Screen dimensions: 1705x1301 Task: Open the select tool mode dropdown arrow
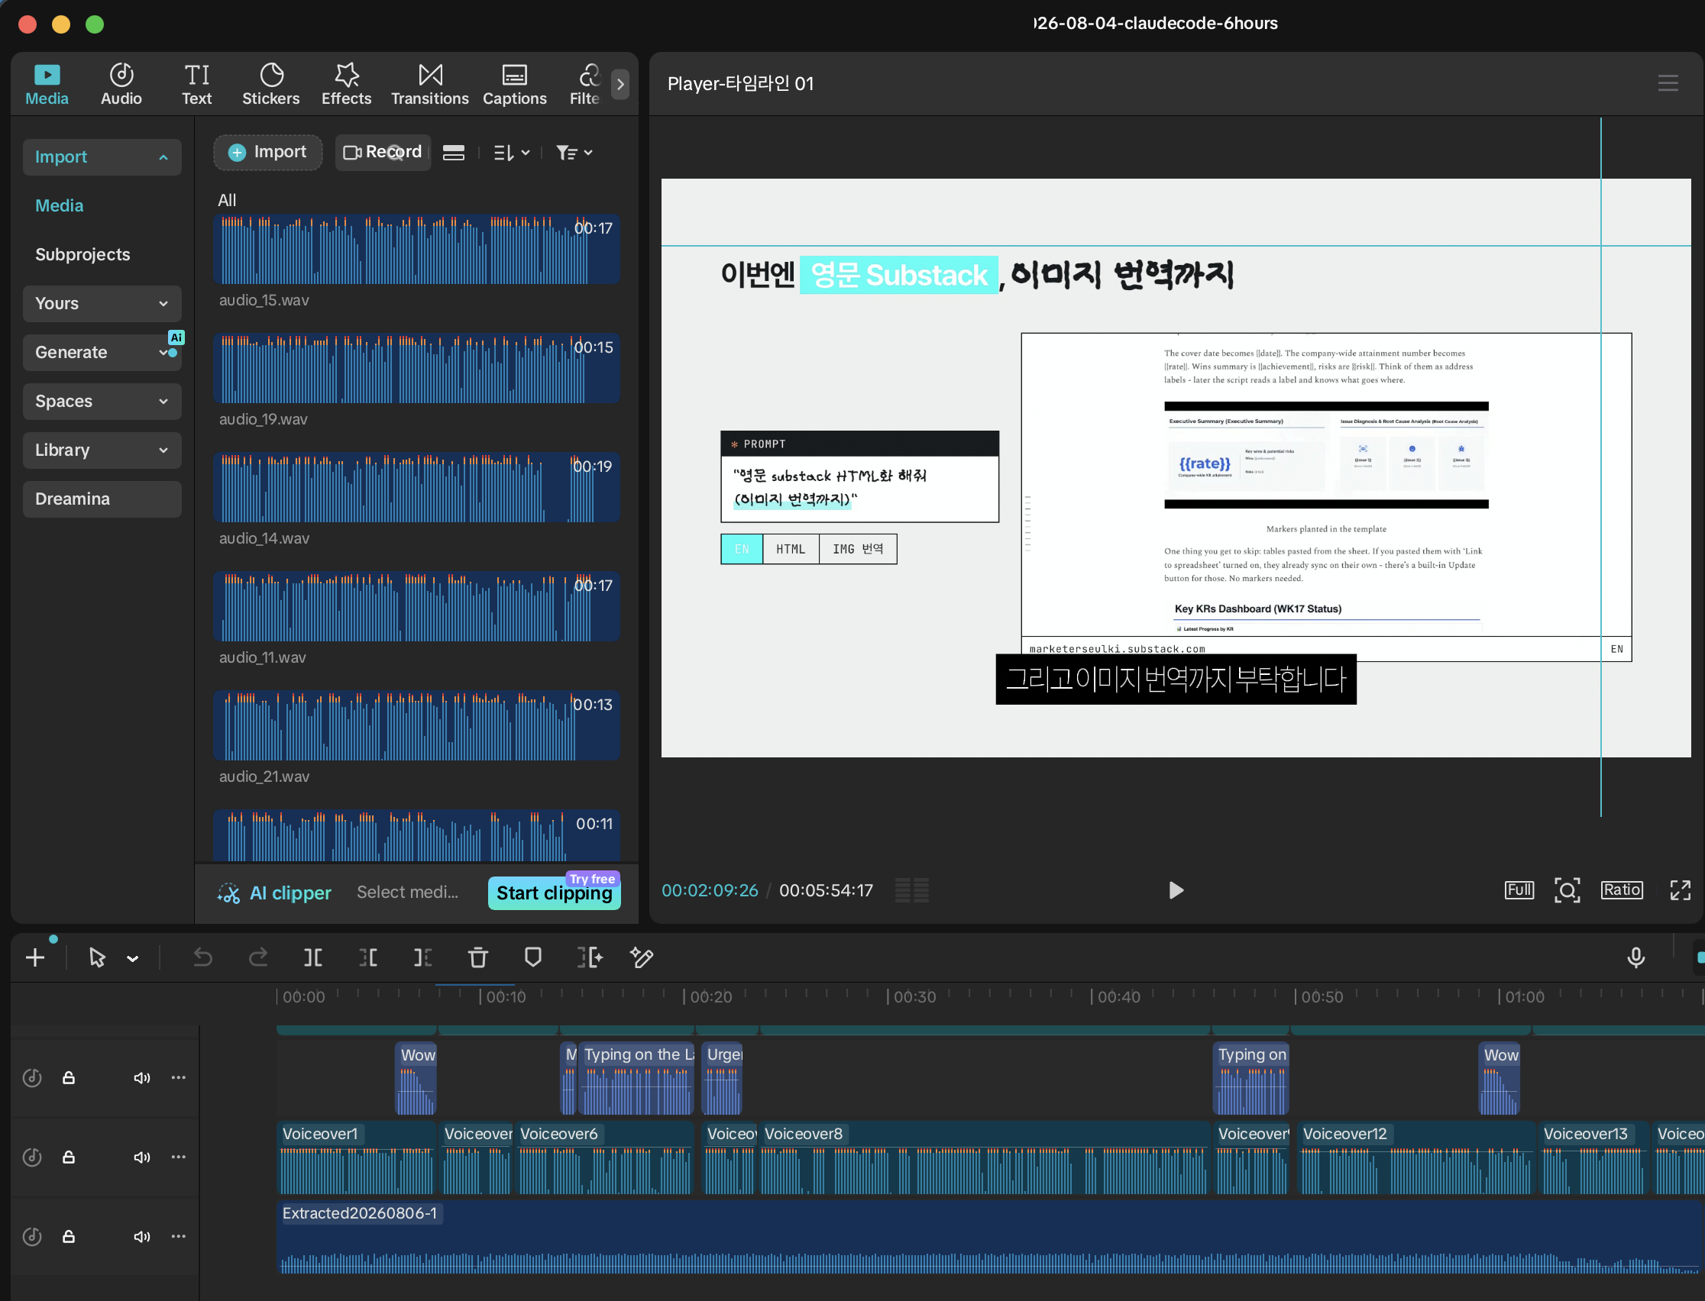[132, 959]
